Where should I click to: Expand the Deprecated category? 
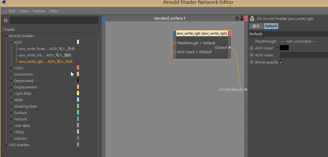click(12, 81)
